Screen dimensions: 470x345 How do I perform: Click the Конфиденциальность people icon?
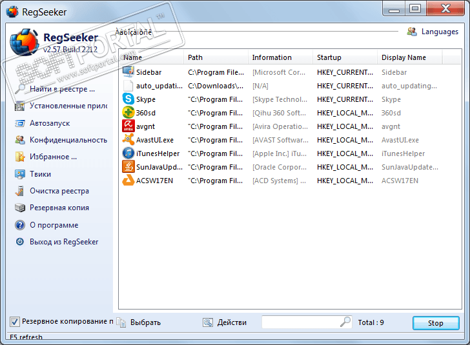20,140
